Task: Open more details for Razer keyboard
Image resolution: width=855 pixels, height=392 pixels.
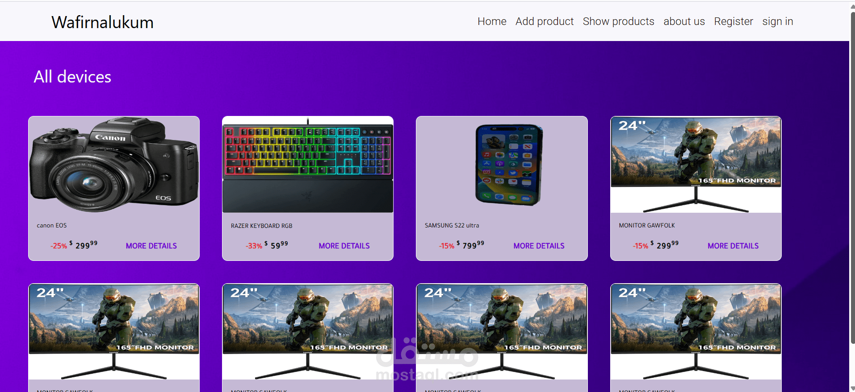Action: (344, 246)
